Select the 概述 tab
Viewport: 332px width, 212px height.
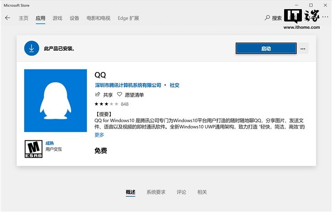(130, 192)
